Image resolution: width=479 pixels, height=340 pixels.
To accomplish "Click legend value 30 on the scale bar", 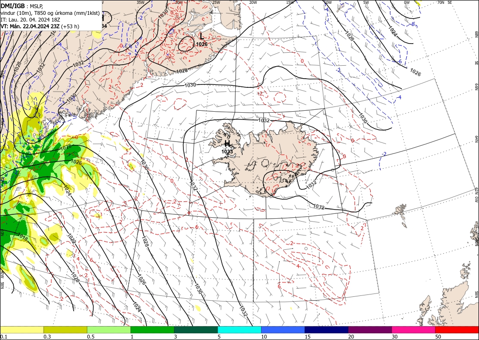I will [394, 337].
